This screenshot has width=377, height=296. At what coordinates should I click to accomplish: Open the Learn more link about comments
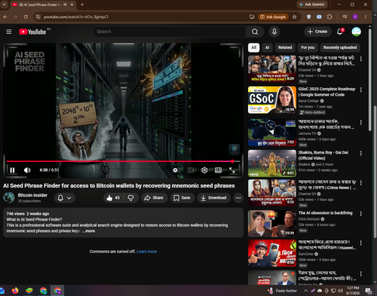pyautogui.click(x=147, y=252)
